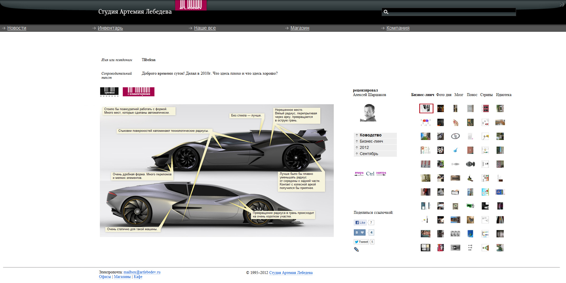Open the reviewer's portrait photo
The image size is (566, 283).
click(368, 113)
